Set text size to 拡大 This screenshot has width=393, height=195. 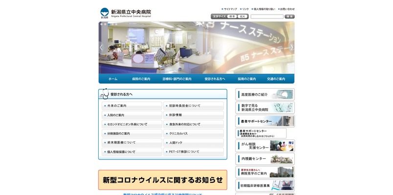242,17
